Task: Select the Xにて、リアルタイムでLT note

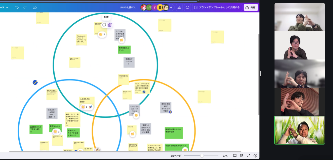Action: pos(142,87)
